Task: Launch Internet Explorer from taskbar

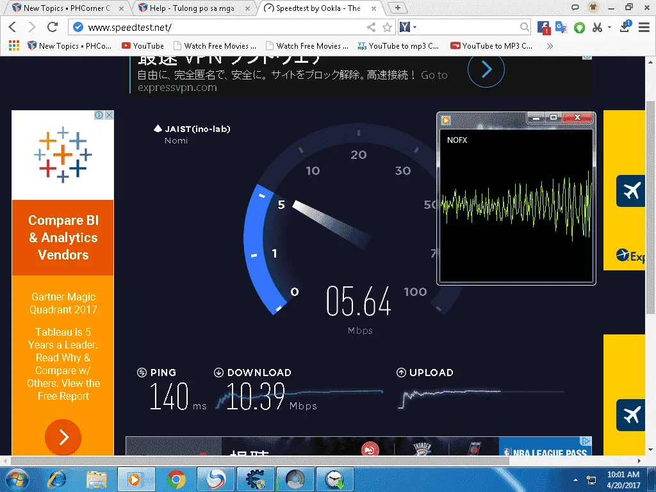Action: 57,479
